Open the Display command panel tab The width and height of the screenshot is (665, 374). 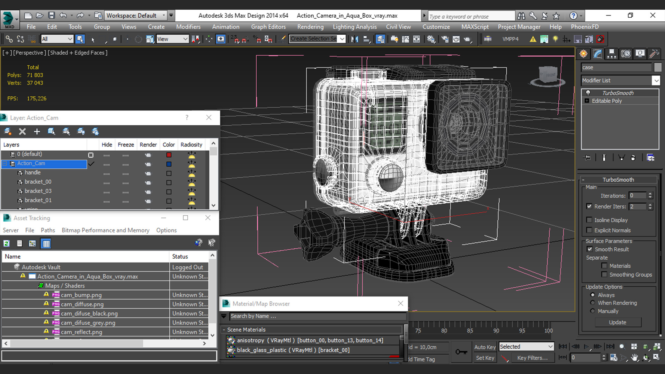(640, 54)
